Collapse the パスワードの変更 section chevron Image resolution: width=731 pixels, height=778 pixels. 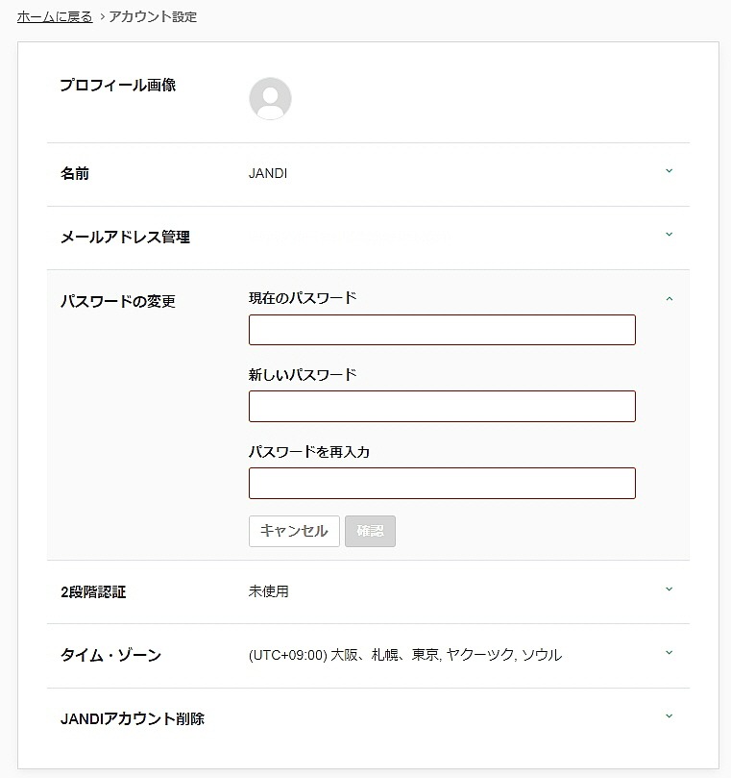pyautogui.click(x=670, y=299)
